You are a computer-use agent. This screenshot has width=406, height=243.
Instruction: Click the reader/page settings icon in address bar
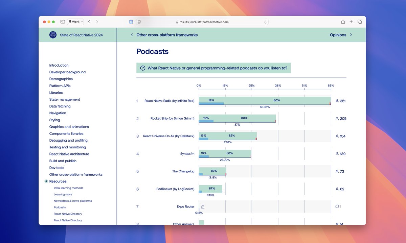coord(139,22)
